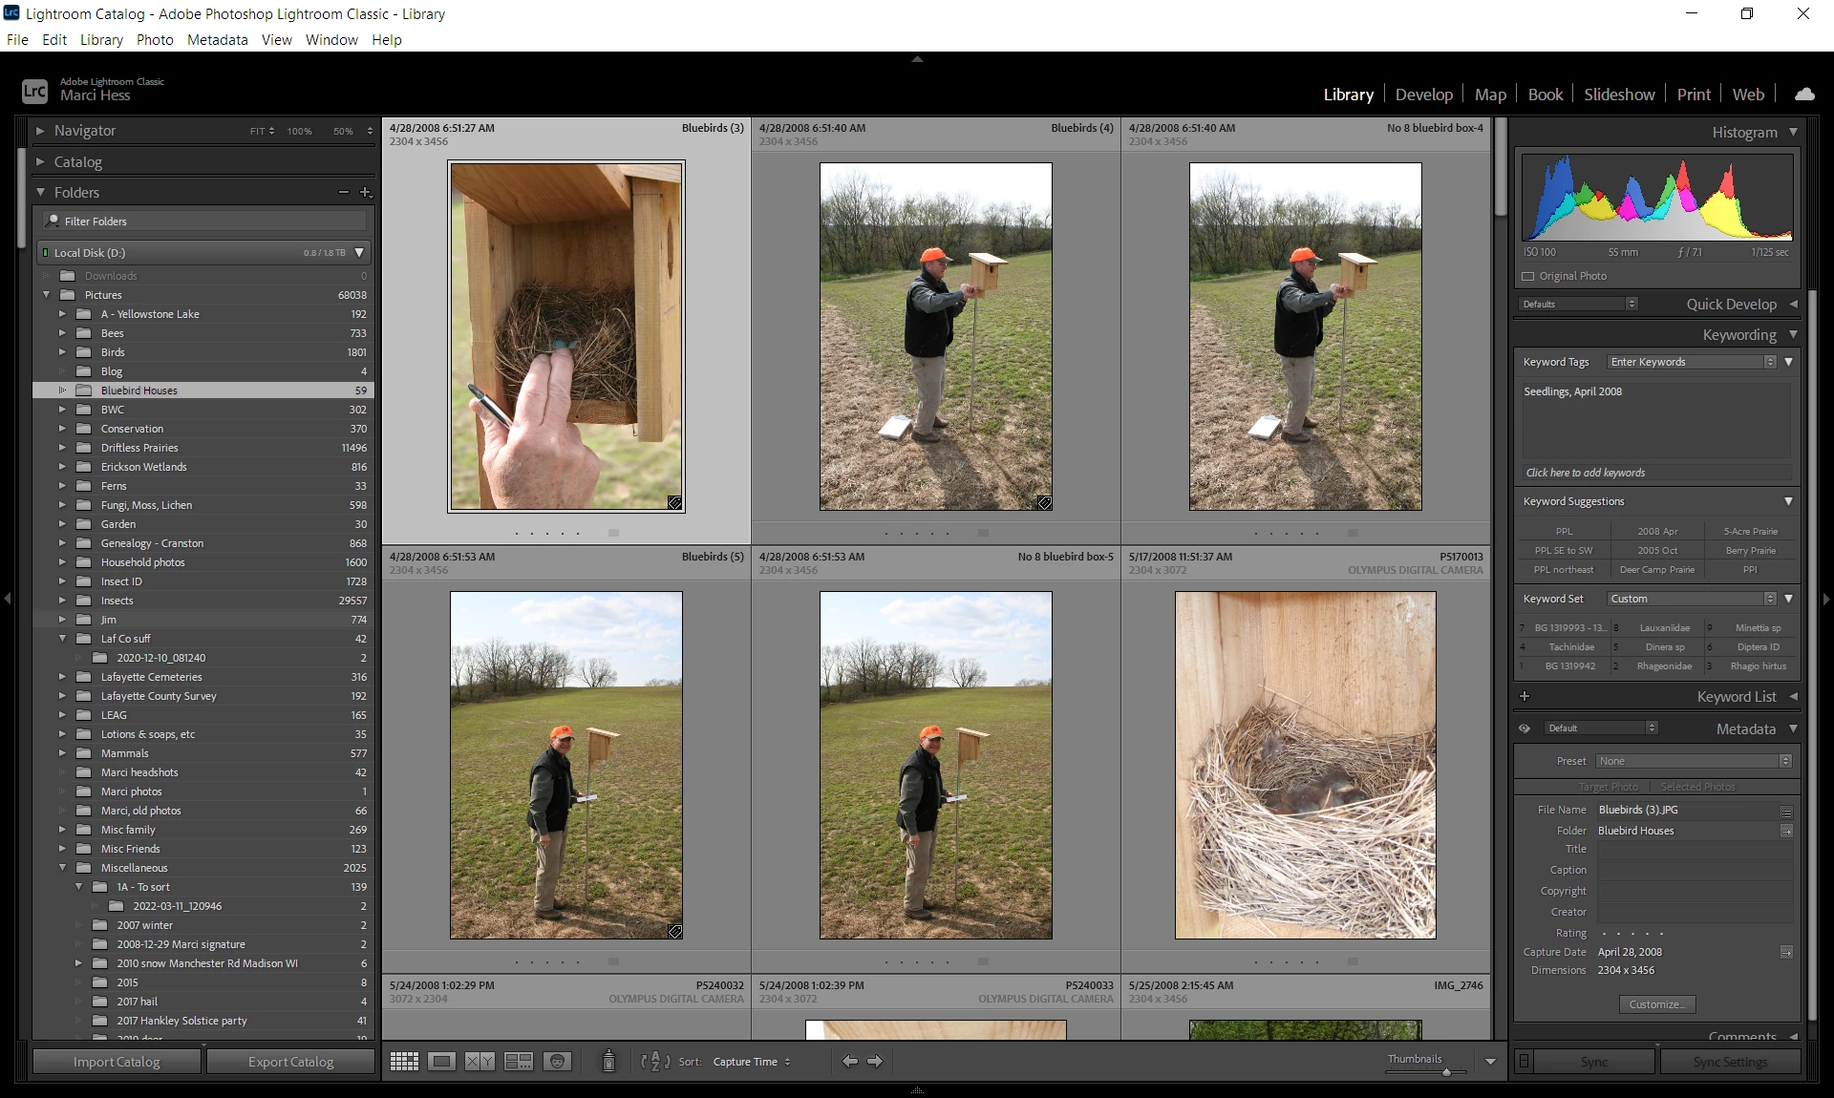Open the Metadata menu
Screen dimensions: 1834x1098
click(x=217, y=39)
